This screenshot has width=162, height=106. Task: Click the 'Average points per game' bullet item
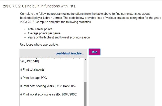tap(44, 33)
